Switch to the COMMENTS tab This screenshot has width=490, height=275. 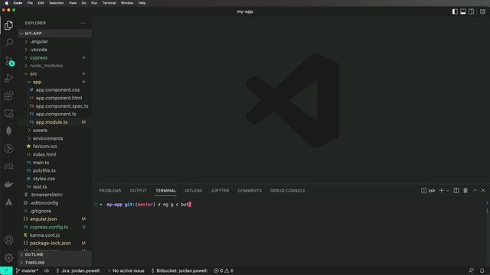(x=250, y=190)
